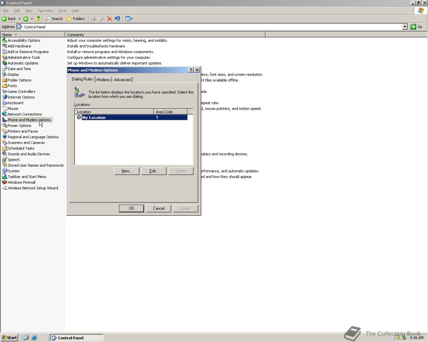
Task: Switch to the Advanced tab
Action: pos(122,80)
